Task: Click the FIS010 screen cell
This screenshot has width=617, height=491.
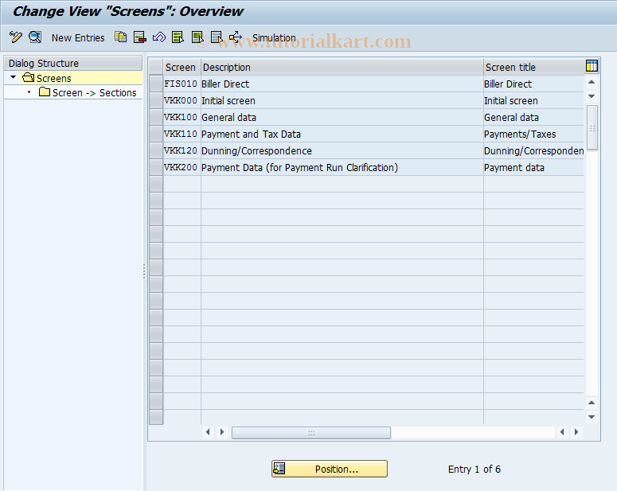Action: (182, 84)
